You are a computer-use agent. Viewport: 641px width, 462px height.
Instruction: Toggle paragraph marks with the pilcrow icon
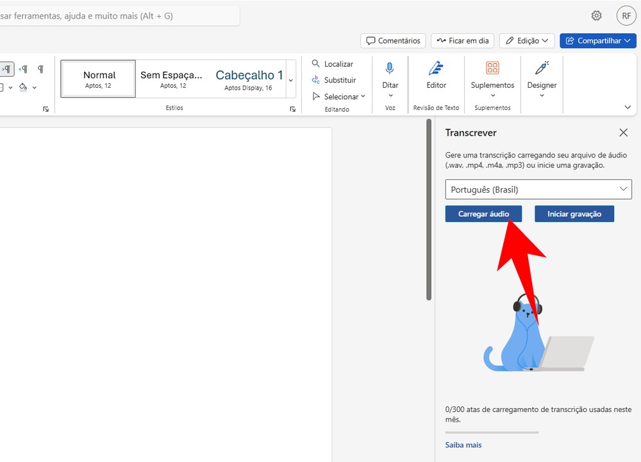tap(40, 68)
